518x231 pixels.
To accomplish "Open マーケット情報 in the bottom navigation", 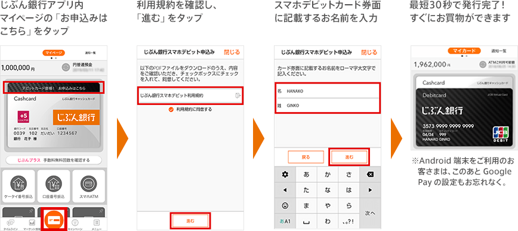I will pyautogui.click(x=32, y=224).
